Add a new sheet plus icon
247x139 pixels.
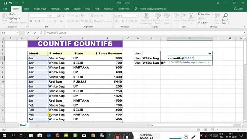[37, 125]
